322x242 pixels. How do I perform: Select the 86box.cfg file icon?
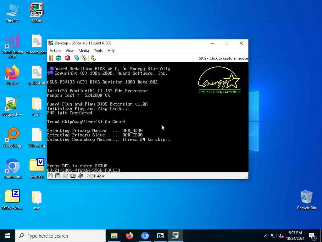point(36,137)
